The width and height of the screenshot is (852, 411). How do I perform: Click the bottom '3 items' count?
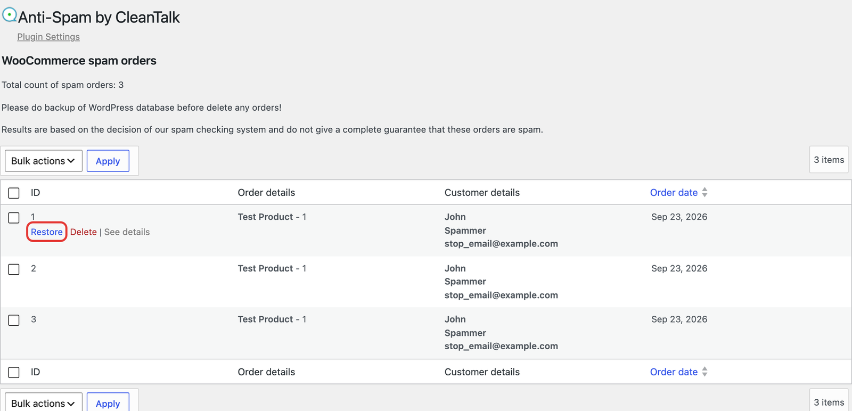coord(829,402)
